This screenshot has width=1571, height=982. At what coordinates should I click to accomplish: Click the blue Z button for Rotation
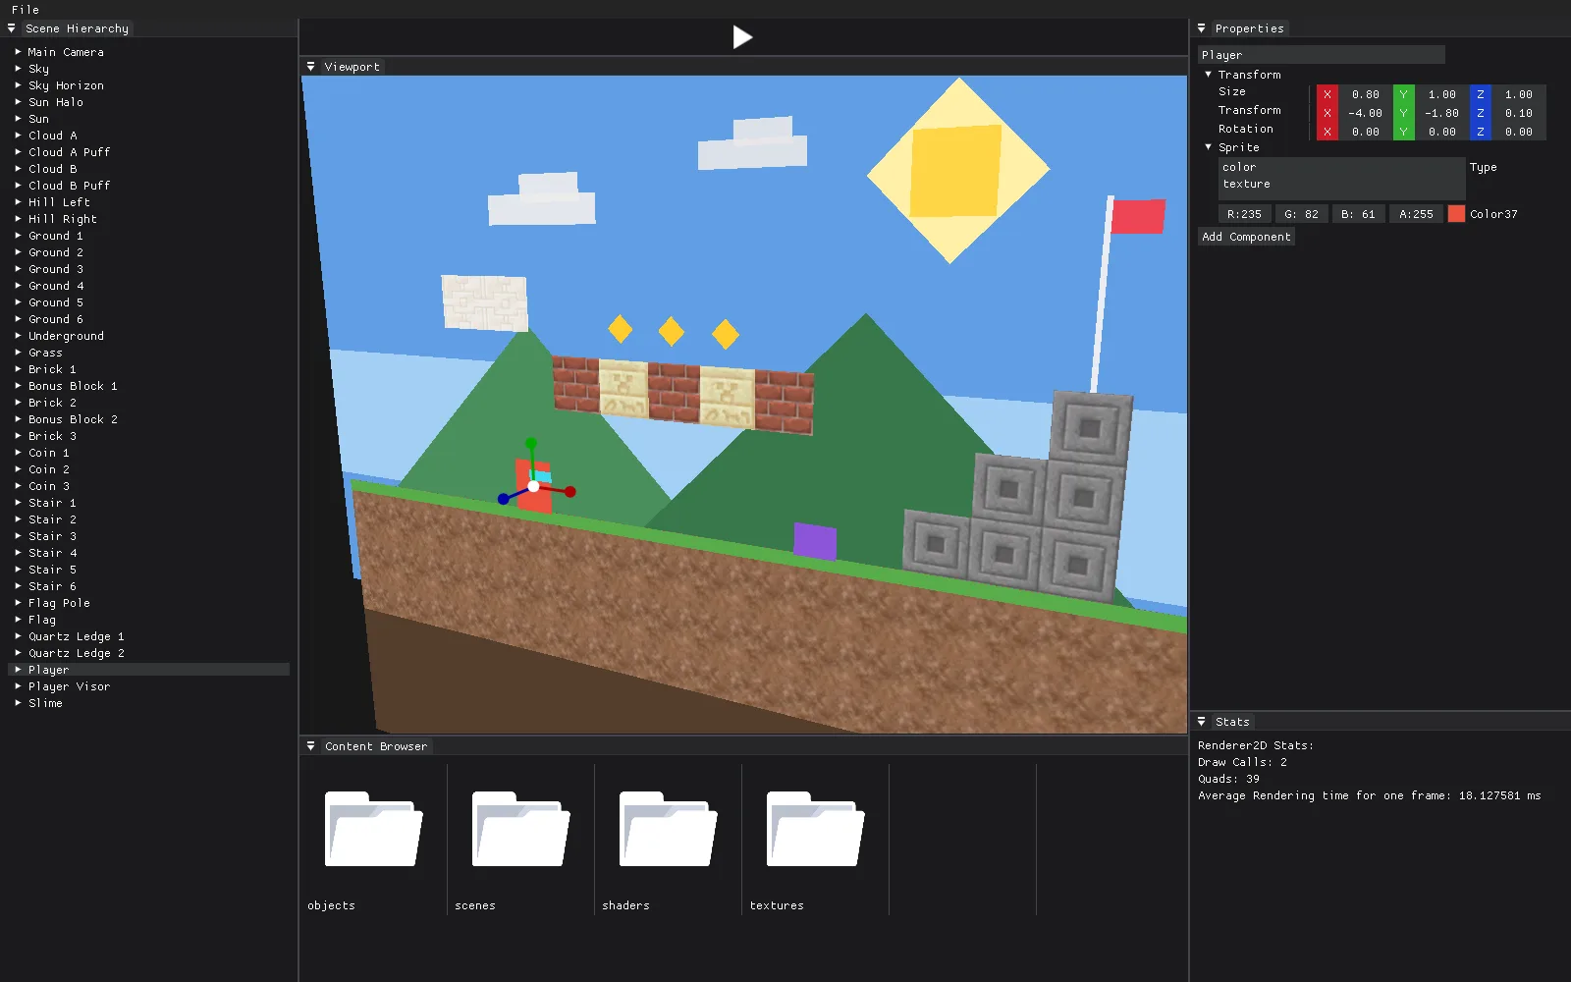tap(1481, 132)
